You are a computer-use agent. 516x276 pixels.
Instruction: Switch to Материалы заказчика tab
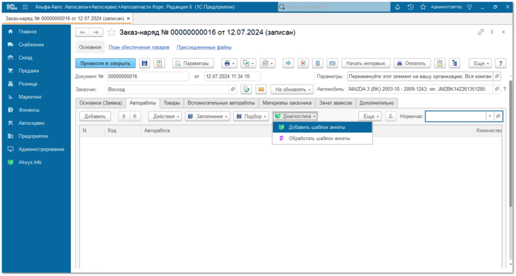287,103
